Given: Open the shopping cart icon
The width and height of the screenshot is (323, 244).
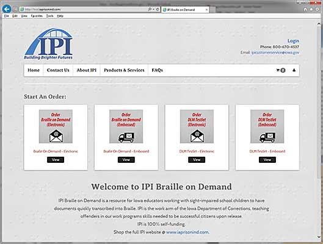Looking at the screenshot, I should coord(281,70).
